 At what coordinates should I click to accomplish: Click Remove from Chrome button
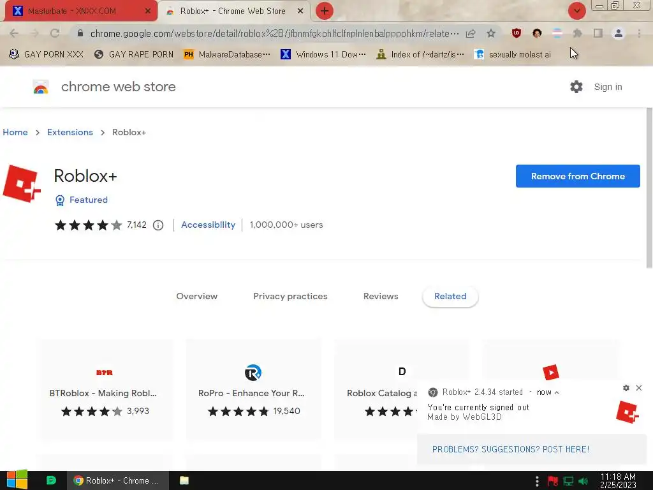[x=578, y=176]
